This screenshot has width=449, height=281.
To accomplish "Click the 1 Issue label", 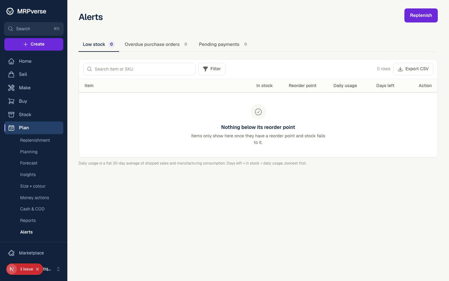I will 27,269.
